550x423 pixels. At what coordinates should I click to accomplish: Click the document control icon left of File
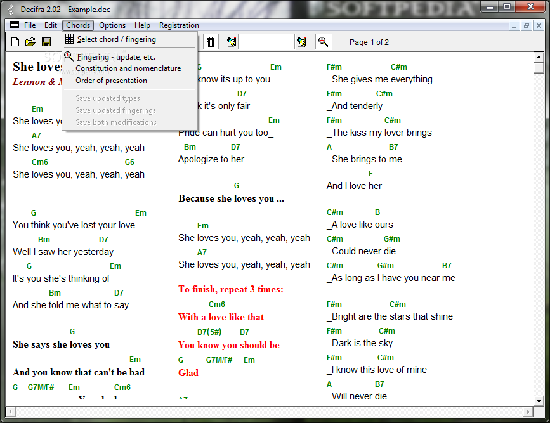[x=15, y=25]
